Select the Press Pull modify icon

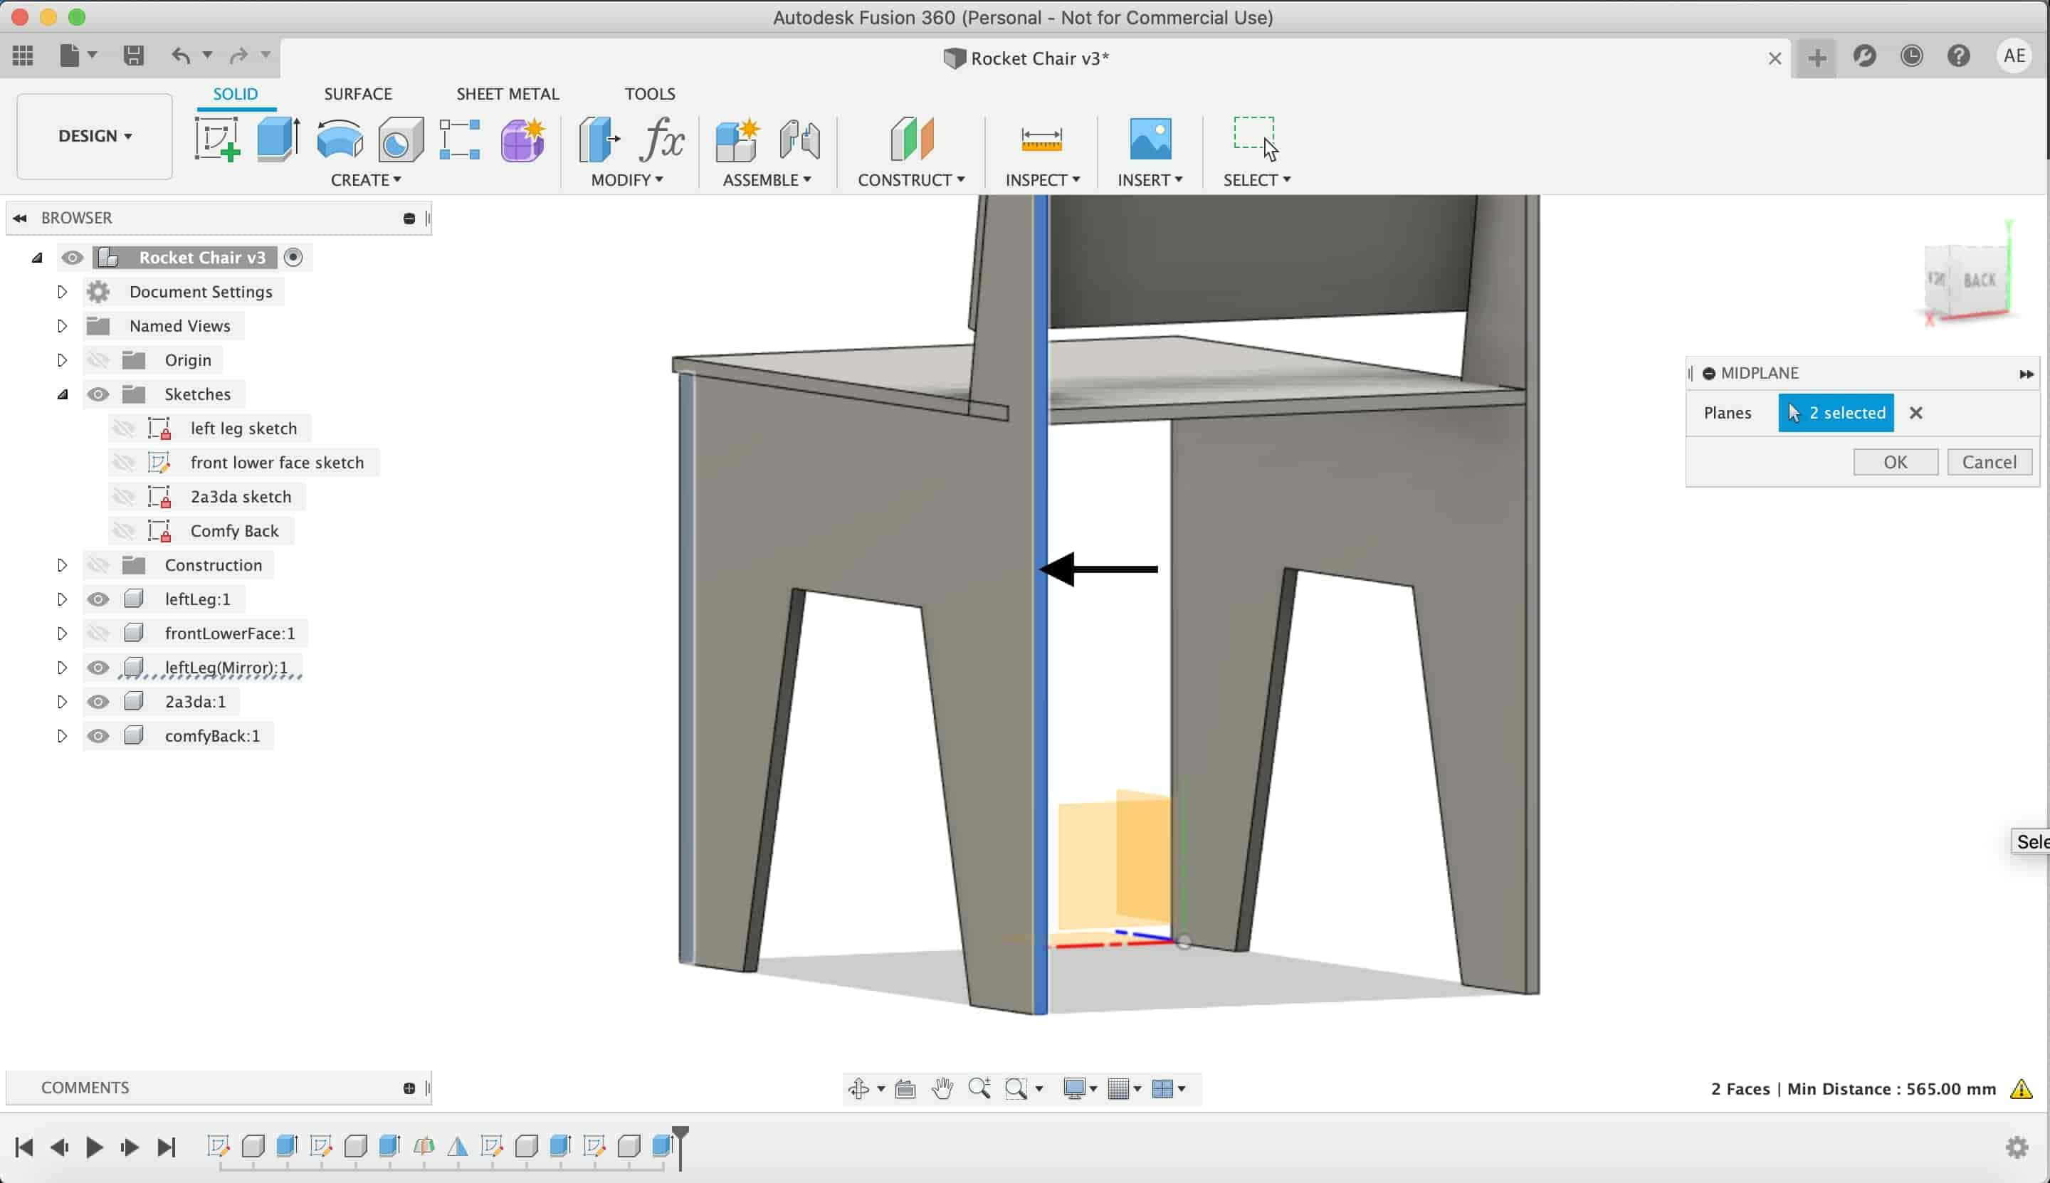coord(599,140)
